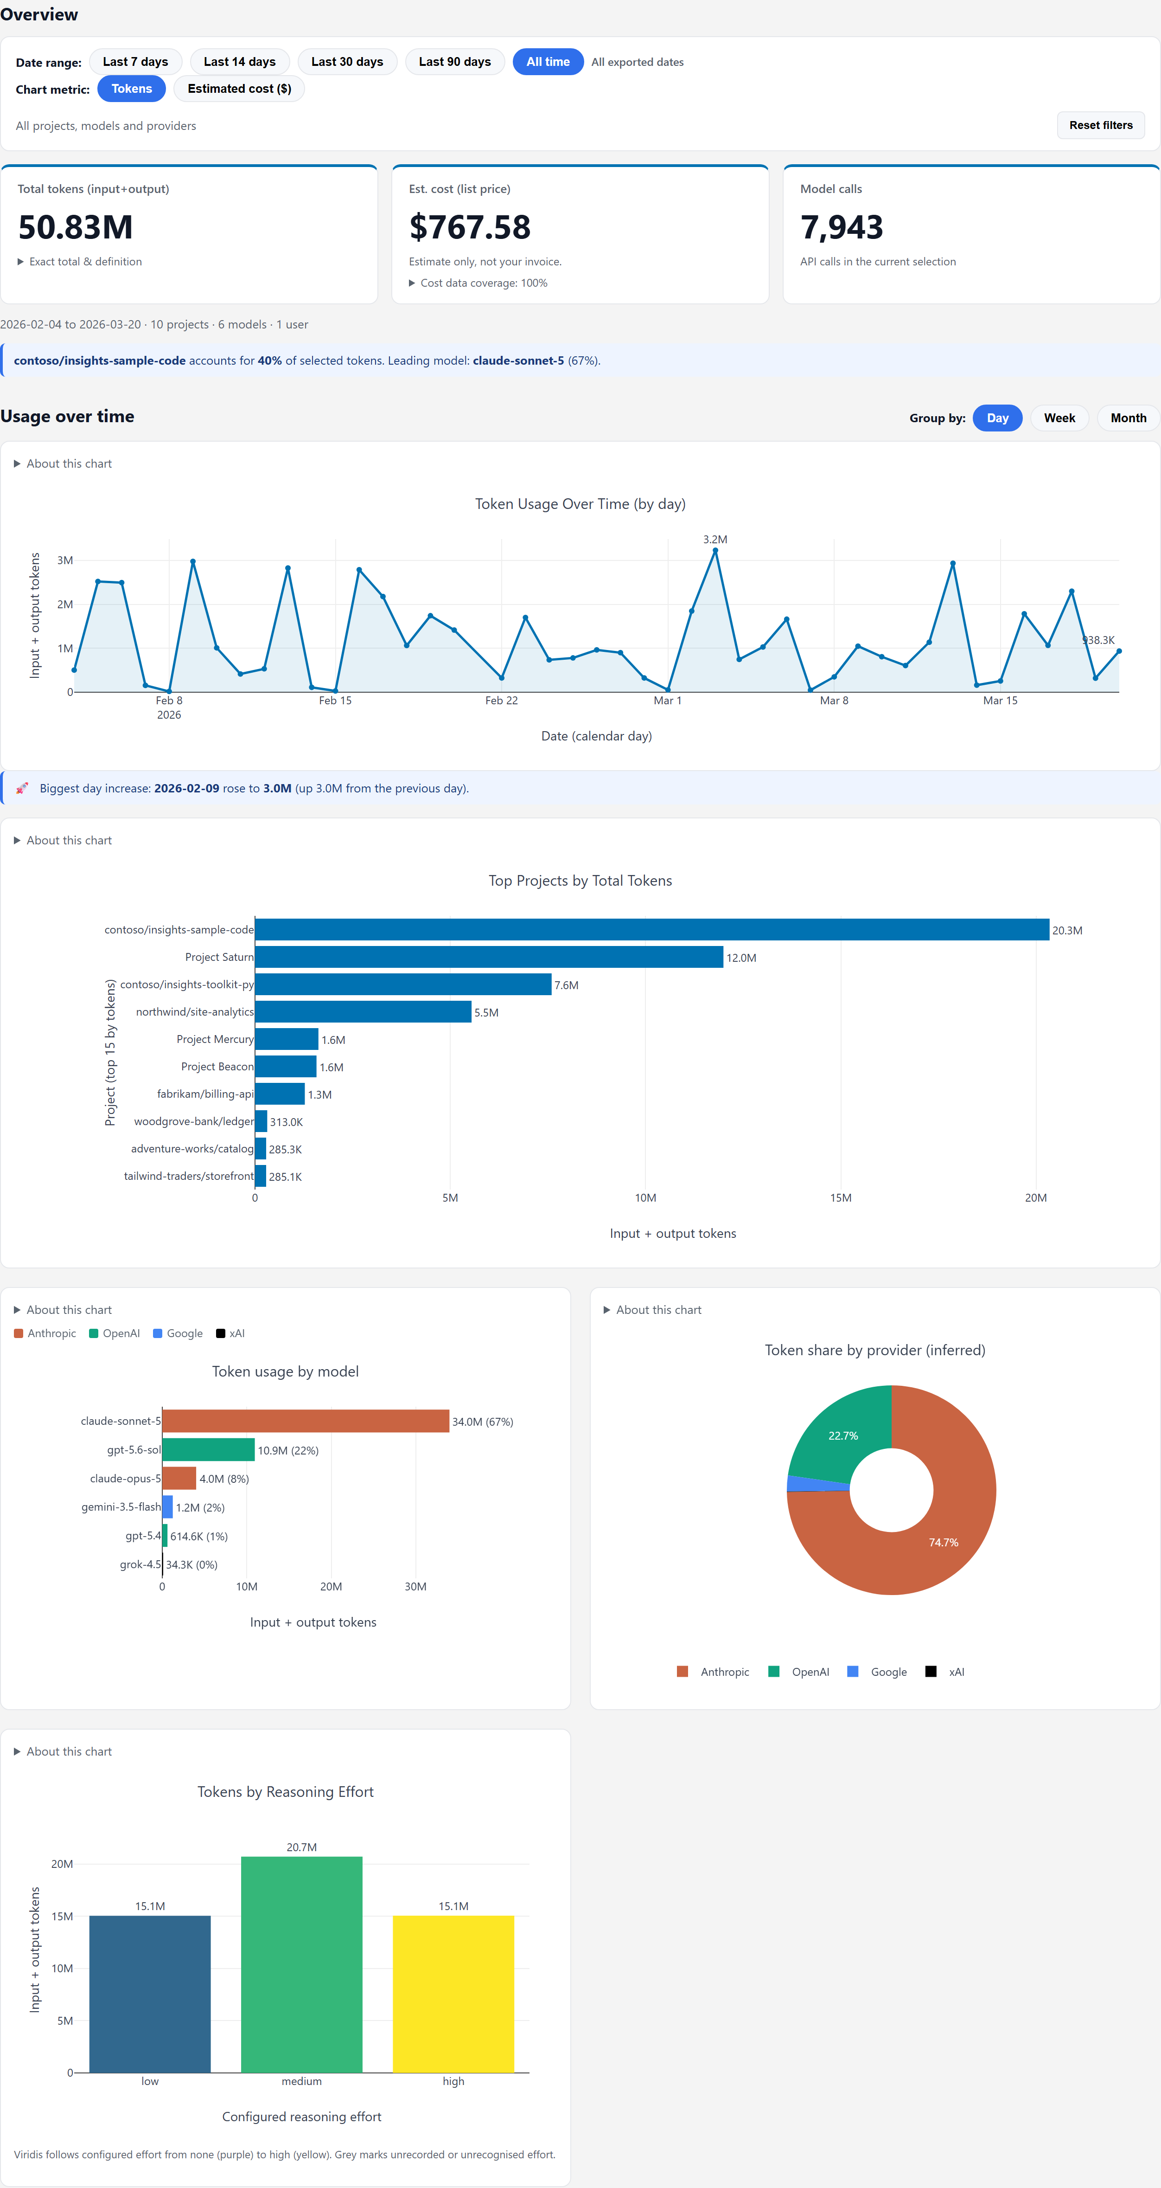Switch chart metric to Estimated cost ($)

tap(239, 89)
